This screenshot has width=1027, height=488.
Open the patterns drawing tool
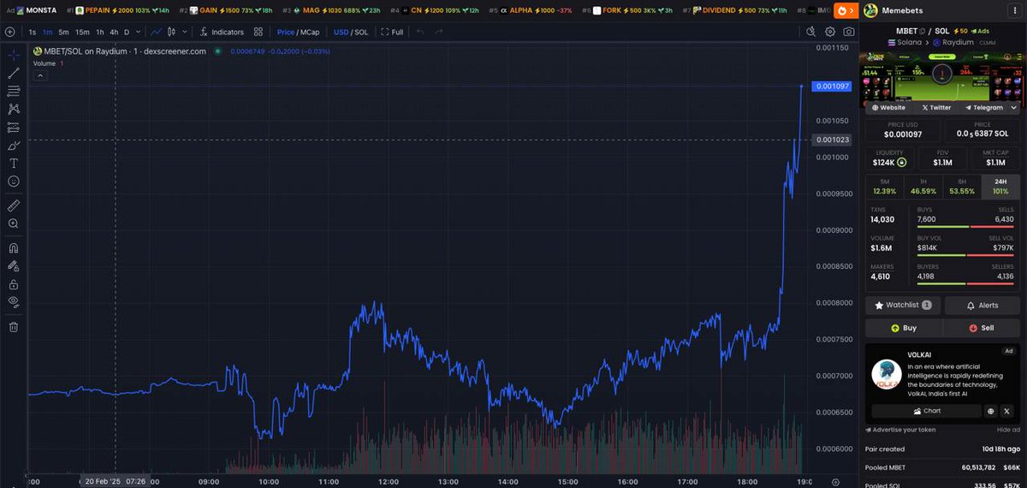tap(14, 109)
